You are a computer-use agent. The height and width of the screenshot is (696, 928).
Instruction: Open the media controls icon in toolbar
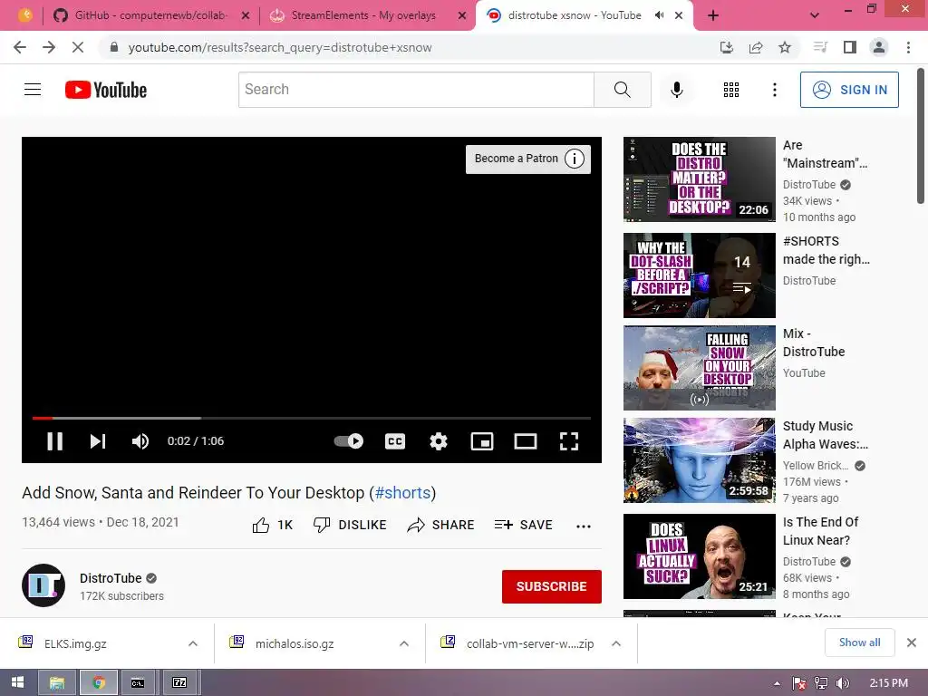[x=820, y=47]
